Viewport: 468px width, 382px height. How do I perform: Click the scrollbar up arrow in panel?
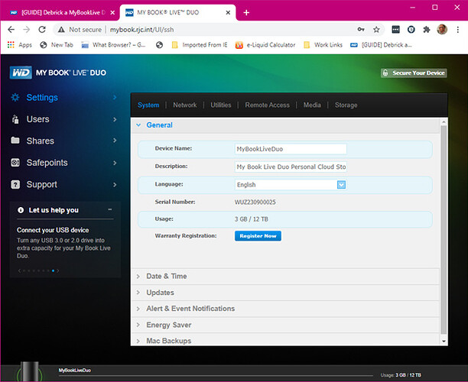click(444, 121)
